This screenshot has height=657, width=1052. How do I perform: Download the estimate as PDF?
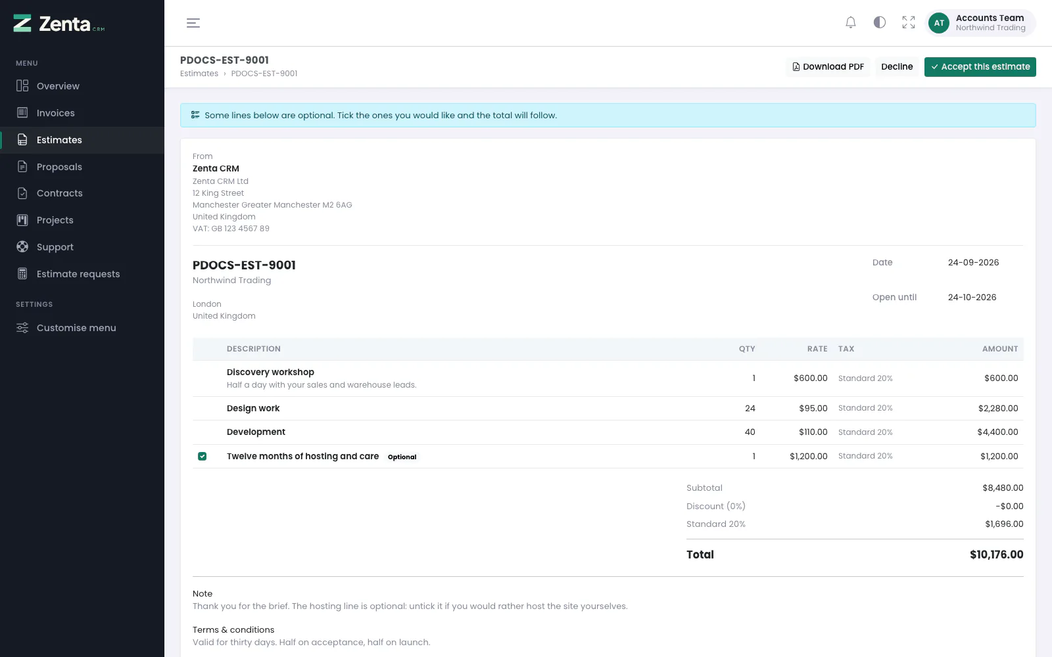coord(828,67)
